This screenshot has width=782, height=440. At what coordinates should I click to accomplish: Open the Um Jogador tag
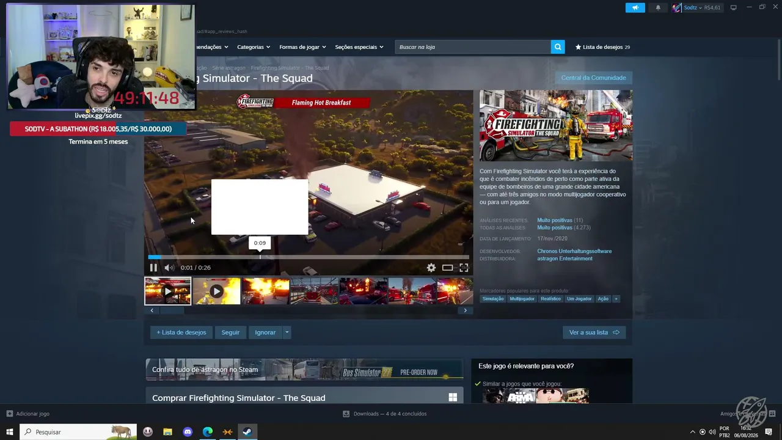click(x=579, y=299)
